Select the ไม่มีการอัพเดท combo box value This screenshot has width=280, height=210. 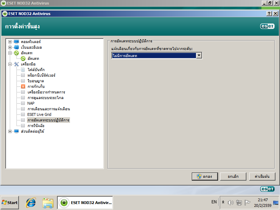(x=154, y=56)
